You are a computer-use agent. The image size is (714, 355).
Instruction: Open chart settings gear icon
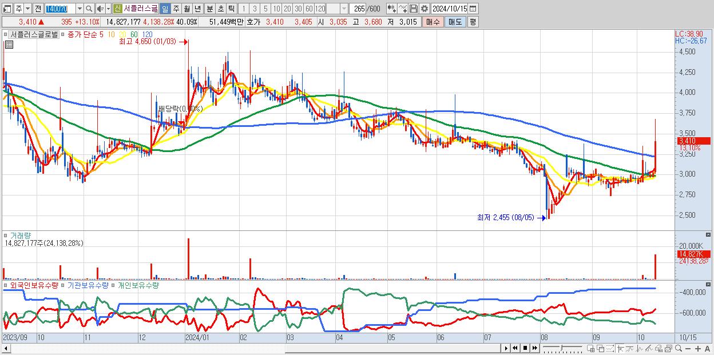coord(425,9)
